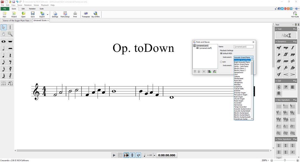Image resolution: width=300 pixels, height=162 pixels.
Task: Select the VSTi radio button
Action: point(221,62)
